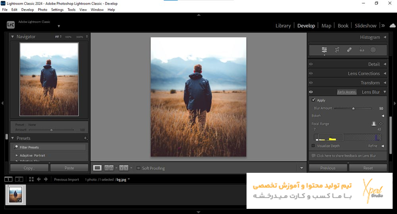
Task: Click the feedback speech bubble icon
Action: (x=314, y=156)
